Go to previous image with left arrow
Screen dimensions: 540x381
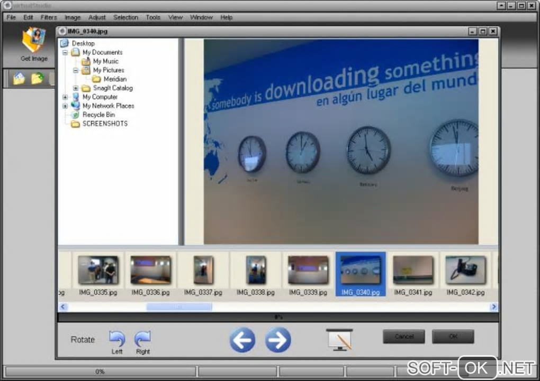[242, 340]
